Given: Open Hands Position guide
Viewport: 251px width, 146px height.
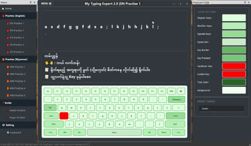Looking at the screenshot, I should 18,110.
